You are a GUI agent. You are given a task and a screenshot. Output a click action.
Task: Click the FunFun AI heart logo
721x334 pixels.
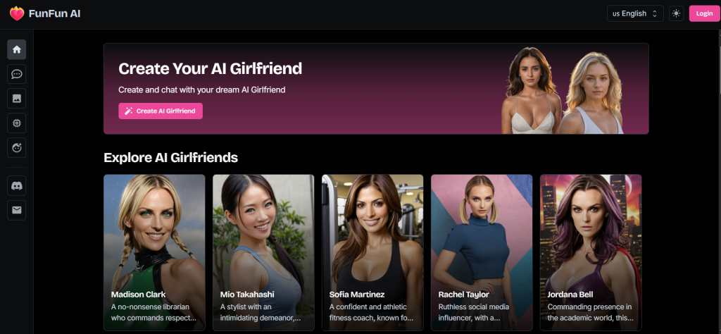pyautogui.click(x=17, y=13)
